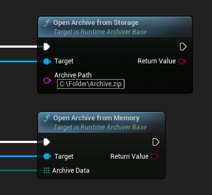Select the Open Archive from Memory node title
212x195 pixels.
[x=96, y=118]
